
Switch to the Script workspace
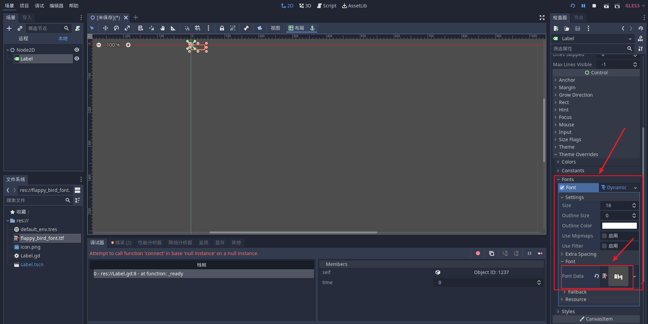pyautogui.click(x=327, y=5)
